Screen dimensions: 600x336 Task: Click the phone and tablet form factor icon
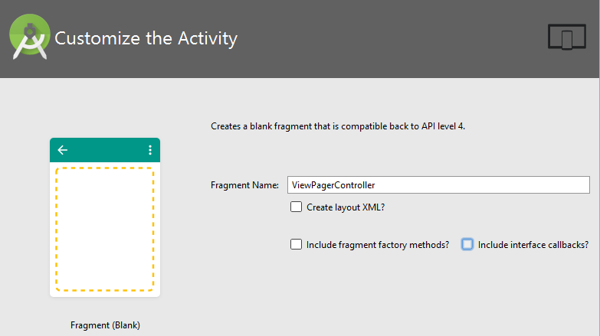(x=567, y=37)
